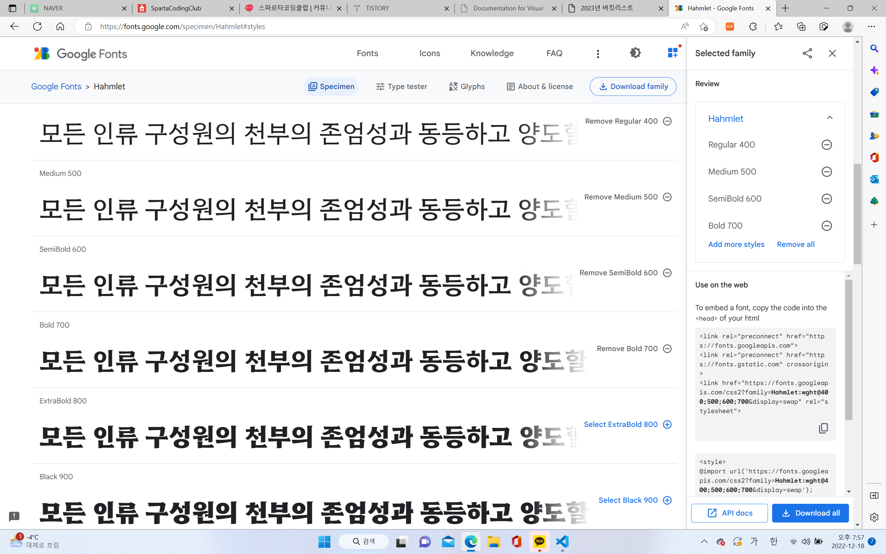This screenshot has height=554, width=886.
Task: Open the browser home page
Action: click(60, 26)
